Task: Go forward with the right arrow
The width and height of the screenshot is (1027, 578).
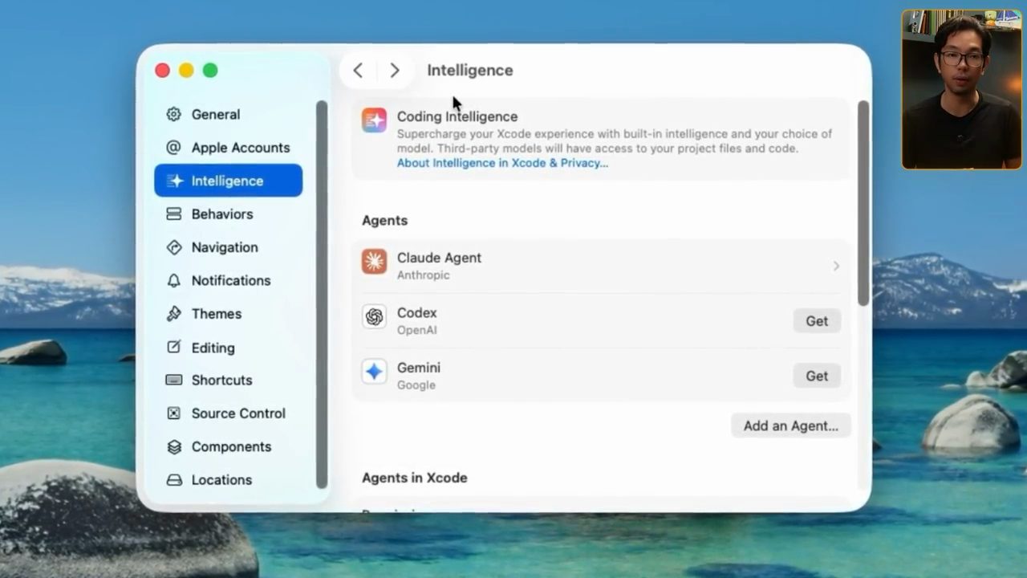Action: 395,71
